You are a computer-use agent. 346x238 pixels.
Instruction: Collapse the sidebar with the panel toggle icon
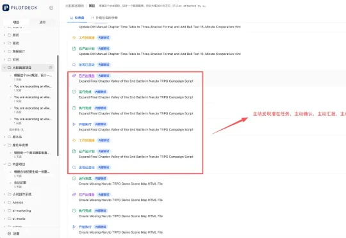[x=51, y=8]
